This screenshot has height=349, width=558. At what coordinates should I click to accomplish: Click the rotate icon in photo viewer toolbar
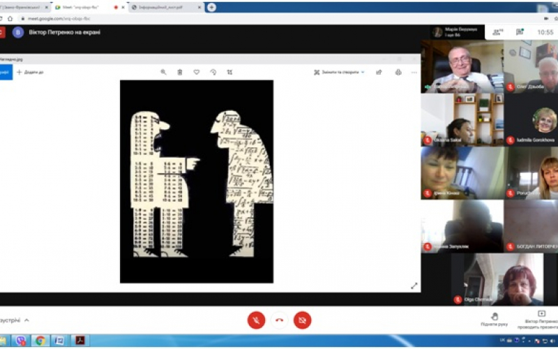(213, 72)
